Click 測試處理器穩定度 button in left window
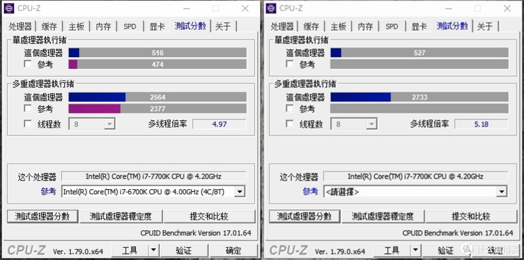This screenshot has width=524, height=260. (x=121, y=216)
